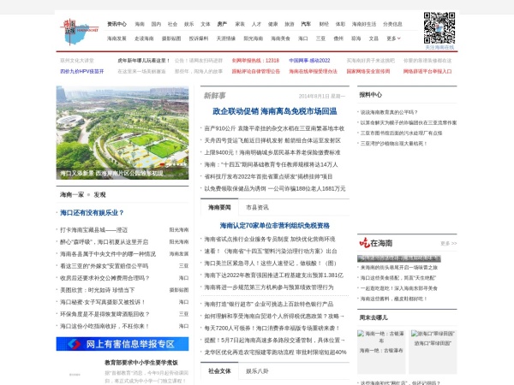Open the aerial park photo thumbnail

(x=123, y=133)
